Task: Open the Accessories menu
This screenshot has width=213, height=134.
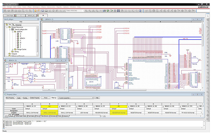Action: coord(51,7)
